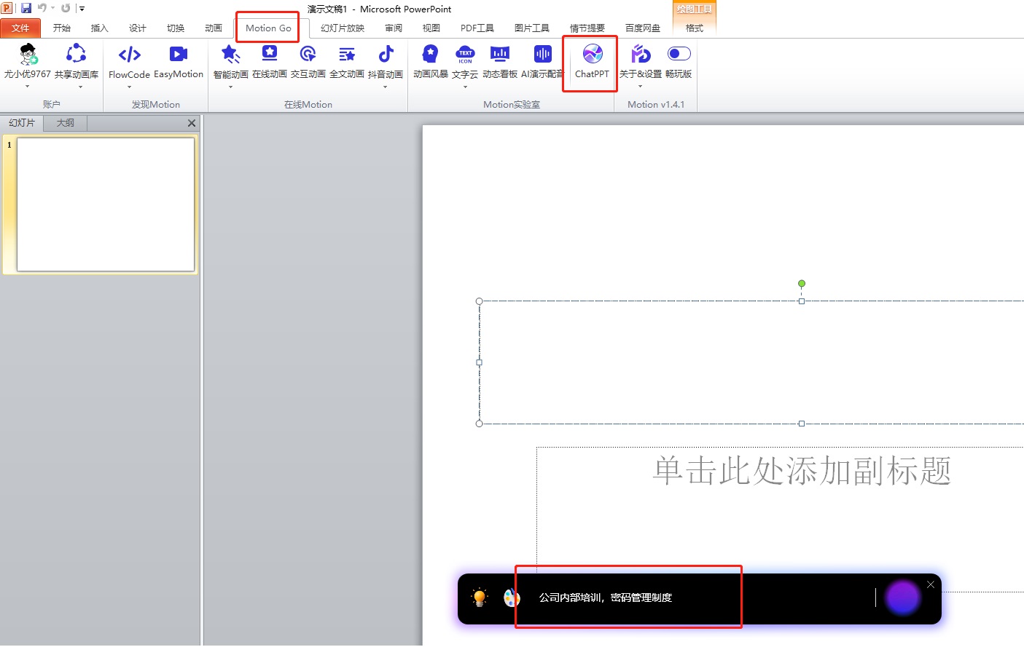Image resolution: width=1024 pixels, height=647 pixels.
Task: Click the palette icon in ChatPPT bar
Action: click(x=512, y=598)
